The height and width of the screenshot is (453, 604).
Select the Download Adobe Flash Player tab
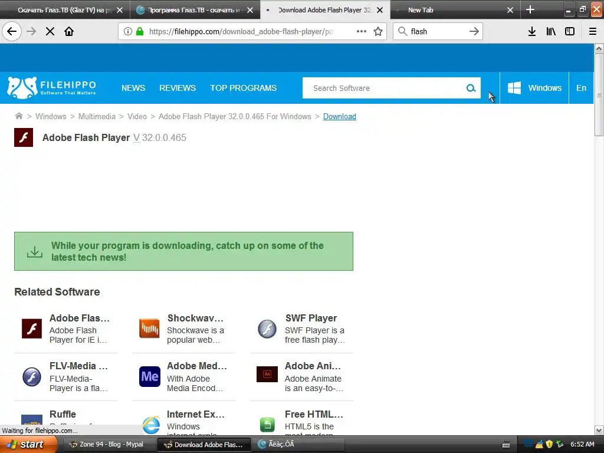tap(324, 10)
